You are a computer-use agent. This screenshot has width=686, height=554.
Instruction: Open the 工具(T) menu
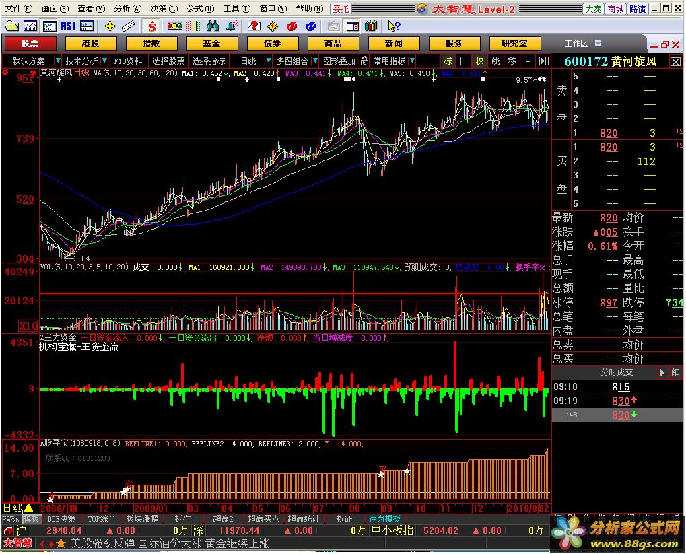pyautogui.click(x=237, y=9)
